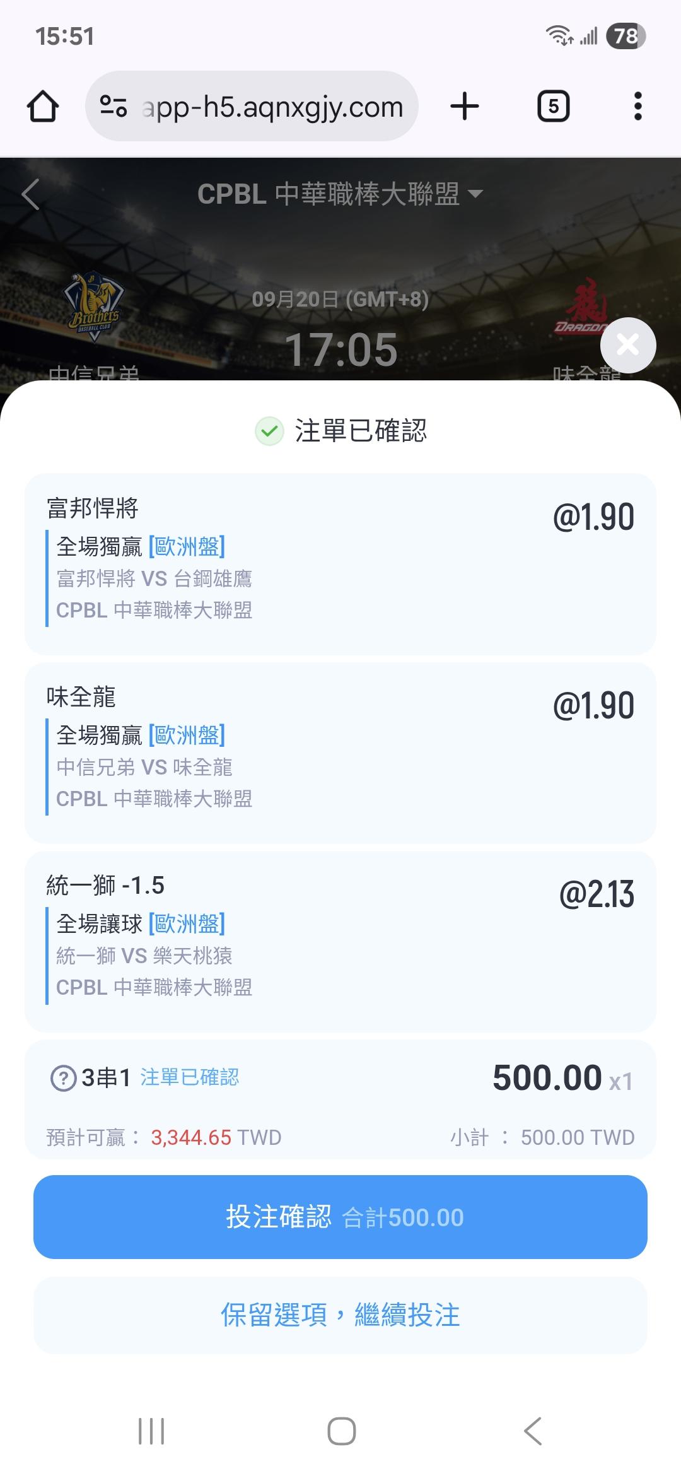This screenshot has height=1476, width=681.
Task: Select the 味全龍 bet selection card
Action: pyautogui.click(x=340, y=753)
